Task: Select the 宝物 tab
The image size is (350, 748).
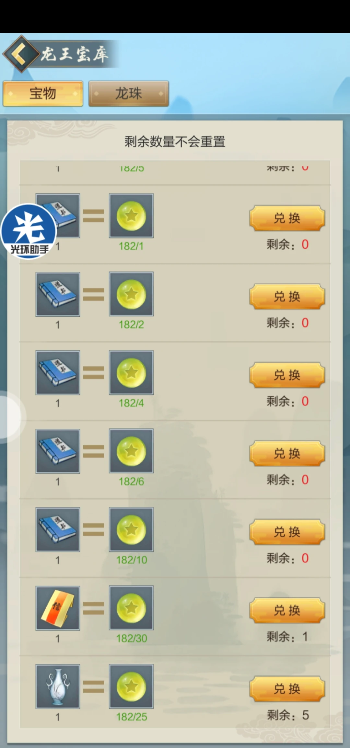Action: tap(43, 94)
